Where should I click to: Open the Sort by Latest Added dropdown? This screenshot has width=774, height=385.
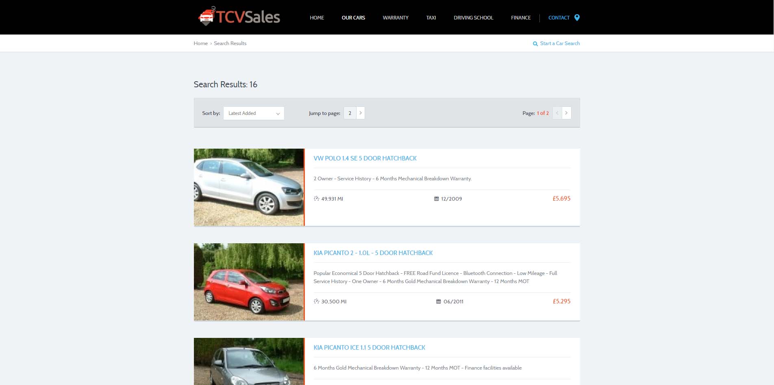254,113
